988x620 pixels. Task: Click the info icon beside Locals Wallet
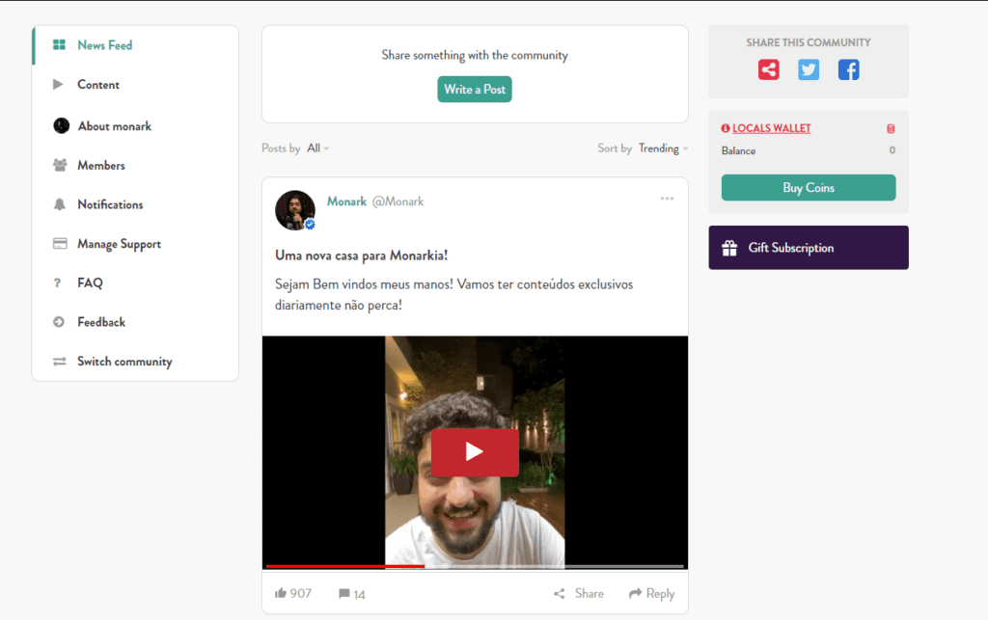[x=726, y=128]
